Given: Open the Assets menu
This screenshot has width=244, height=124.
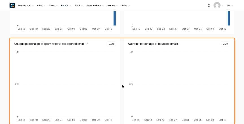Looking at the screenshot, I should 112,5.
